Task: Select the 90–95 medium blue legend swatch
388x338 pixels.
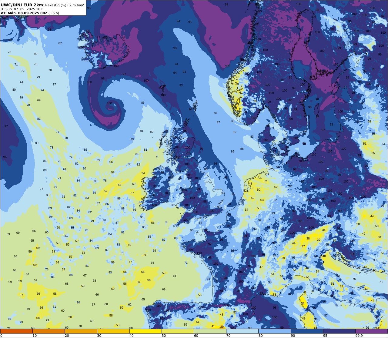Action: (307, 331)
